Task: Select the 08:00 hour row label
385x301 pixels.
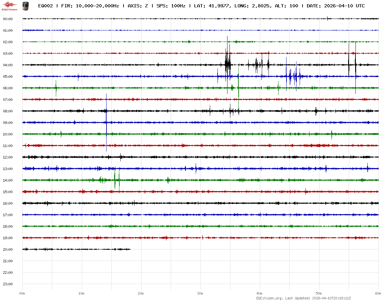Action: point(8,111)
